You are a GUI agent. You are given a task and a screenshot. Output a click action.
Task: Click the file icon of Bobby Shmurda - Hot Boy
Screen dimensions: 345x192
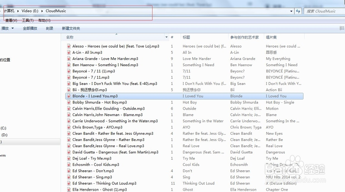[x=69, y=102]
